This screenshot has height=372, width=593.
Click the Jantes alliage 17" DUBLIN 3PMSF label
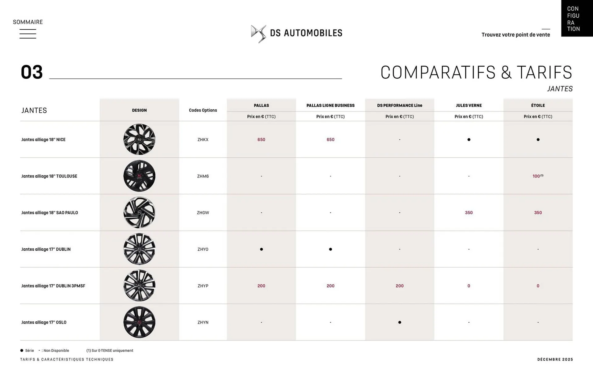[x=53, y=286]
